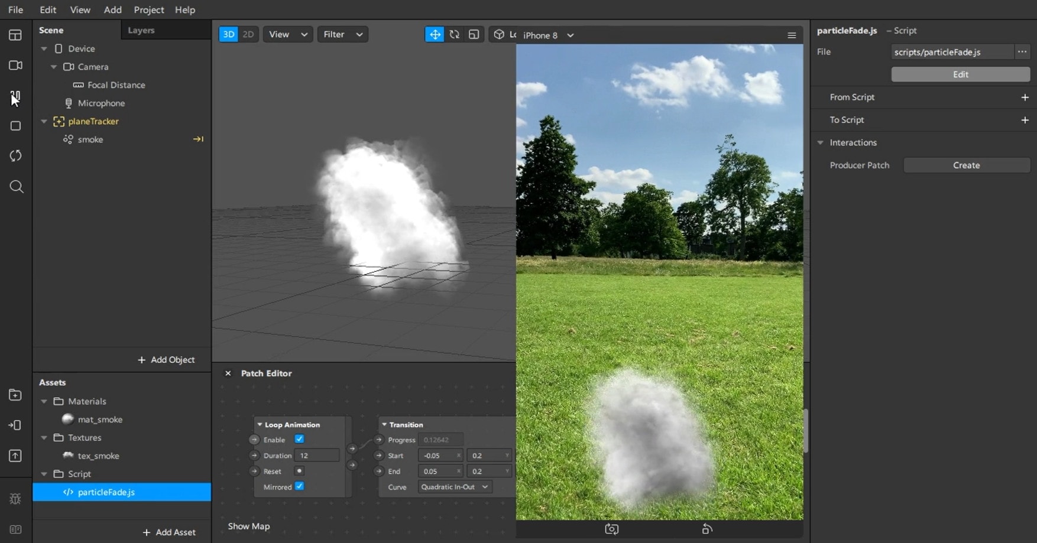Open the View dropdown in viewport
The width and height of the screenshot is (1037, 543).
click(x=288, y=34)
